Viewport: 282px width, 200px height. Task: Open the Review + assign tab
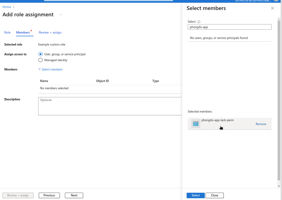(x=50, y=32)
